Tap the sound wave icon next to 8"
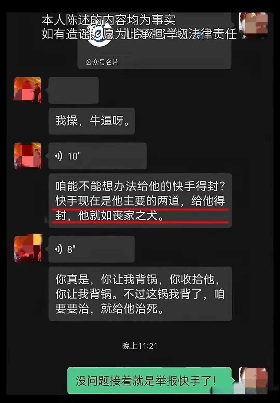This screenshot has height=403, width=280. pyautogui.click(x=59, y=249)
